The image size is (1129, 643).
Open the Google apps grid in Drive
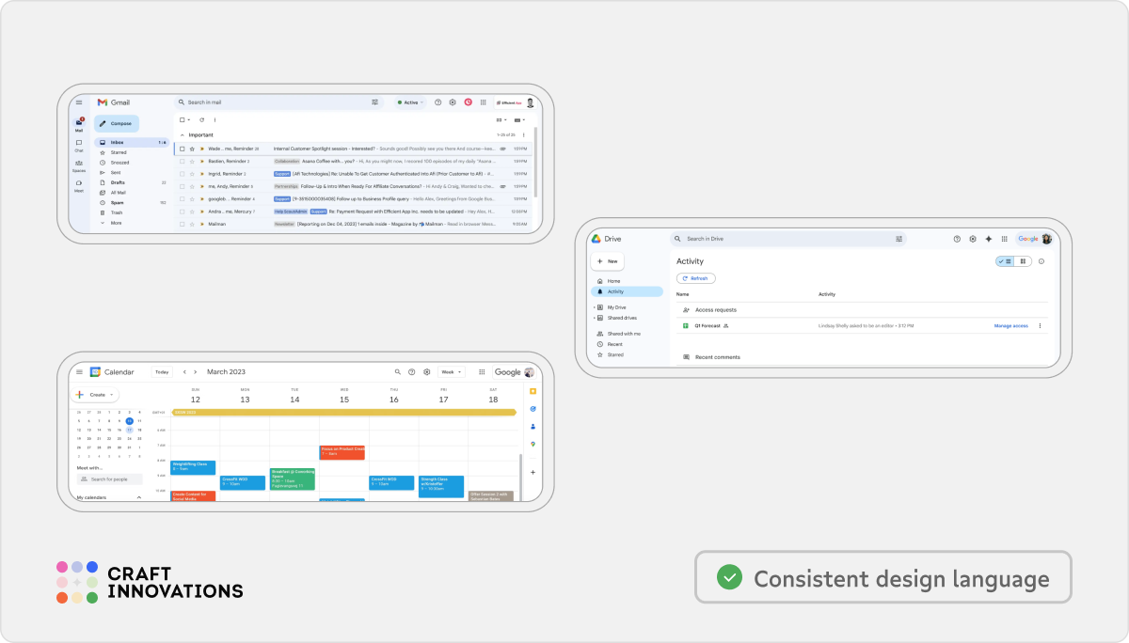1004,239
